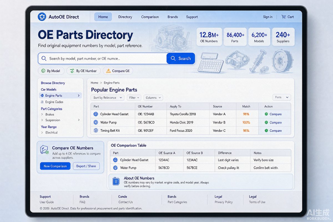The height and width of the screenshot is (222, 333).
Task: Open the shopping cart icon
Action: (x=284, y=17)
